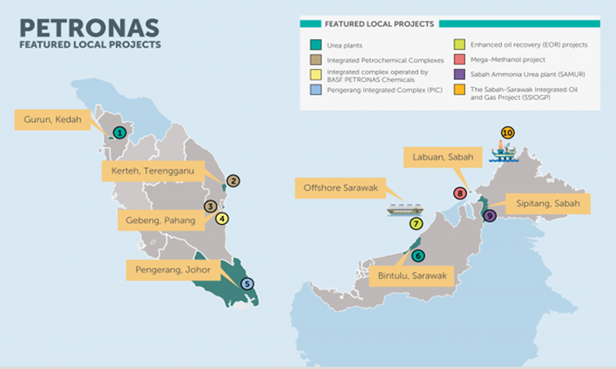Click the Sabah Ammonia Urea plant (SAMUR) text

[528, 75]
